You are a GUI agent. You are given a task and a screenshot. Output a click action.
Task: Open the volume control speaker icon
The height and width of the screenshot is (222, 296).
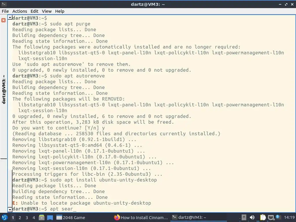click(252, 217)
